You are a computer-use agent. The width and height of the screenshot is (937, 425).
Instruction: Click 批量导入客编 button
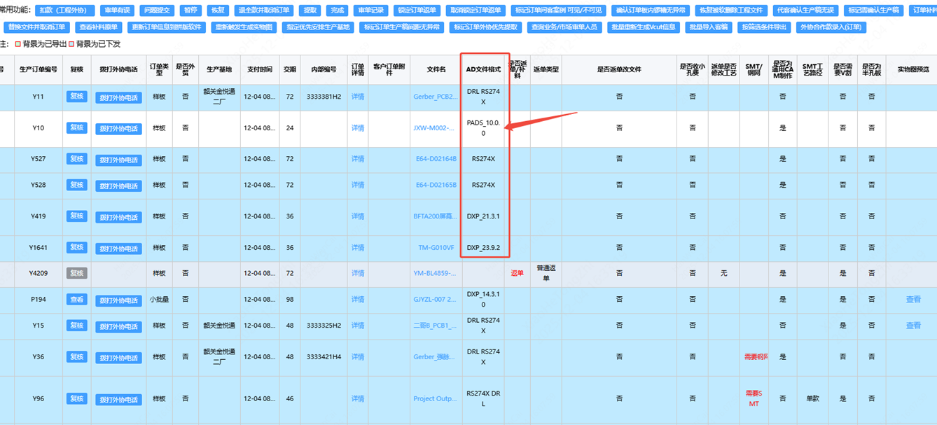(x=708, y=27)
